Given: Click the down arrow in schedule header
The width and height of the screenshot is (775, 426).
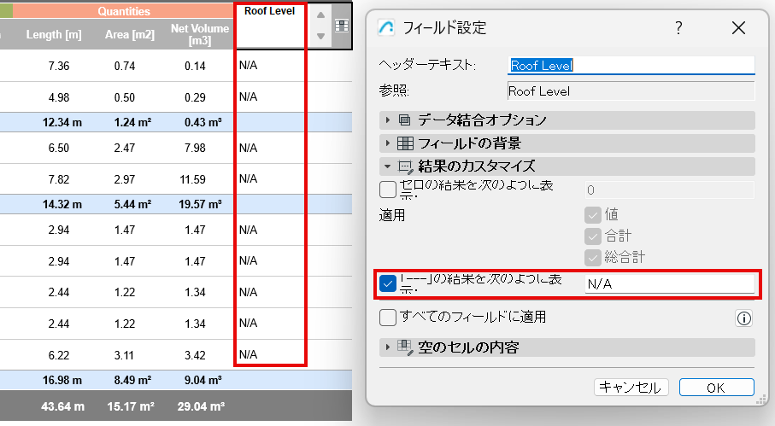Looking at the screenshot, I should [320, 36].
